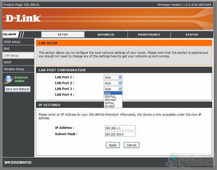Click the Save and Reboot button

[17, 89]
